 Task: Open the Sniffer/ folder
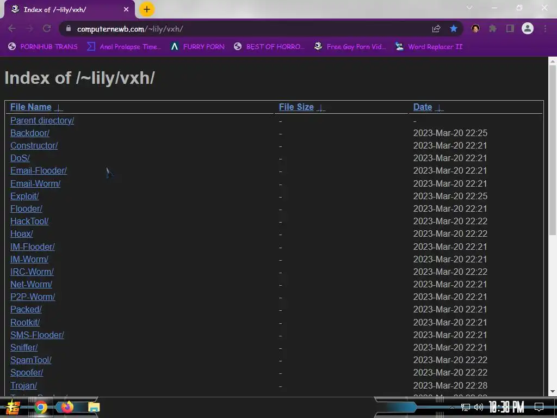point(24,347)
